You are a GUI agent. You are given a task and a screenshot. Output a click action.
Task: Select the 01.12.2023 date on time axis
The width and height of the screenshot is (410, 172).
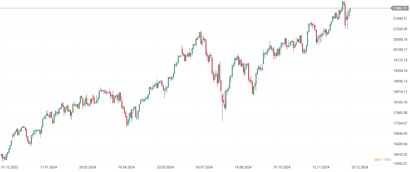pyautogui.click(x=10, y=167)
